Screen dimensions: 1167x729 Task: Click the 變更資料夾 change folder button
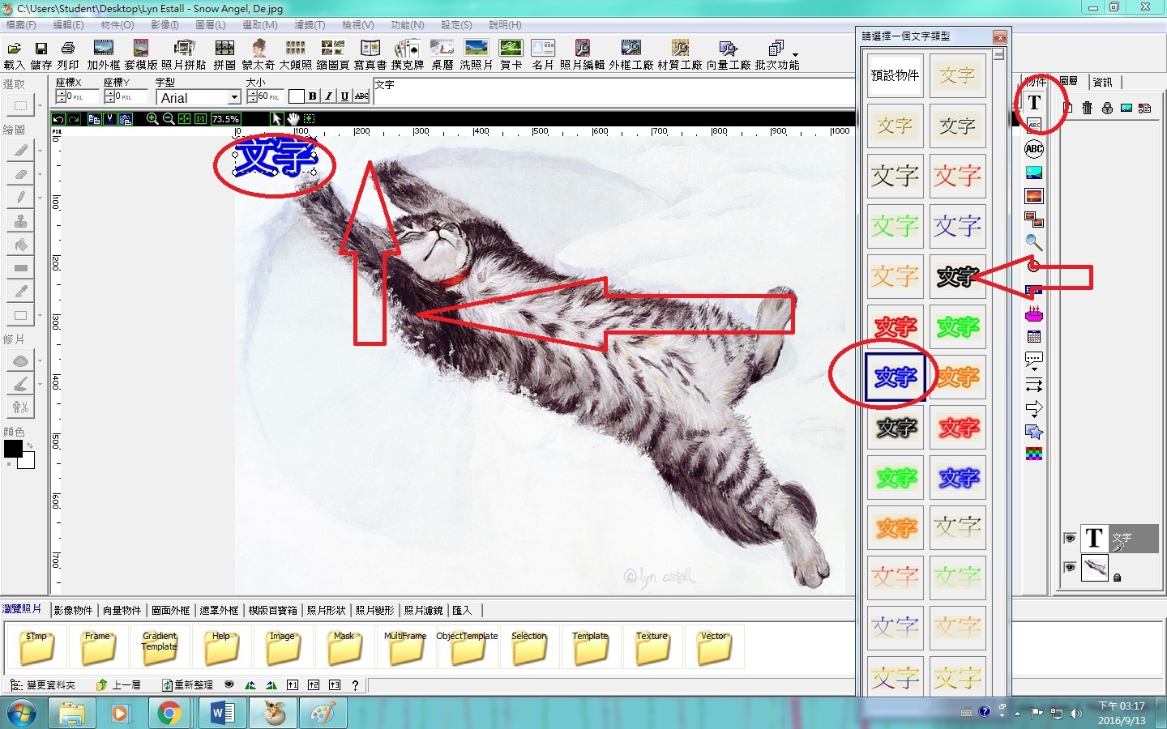[43, 685]
